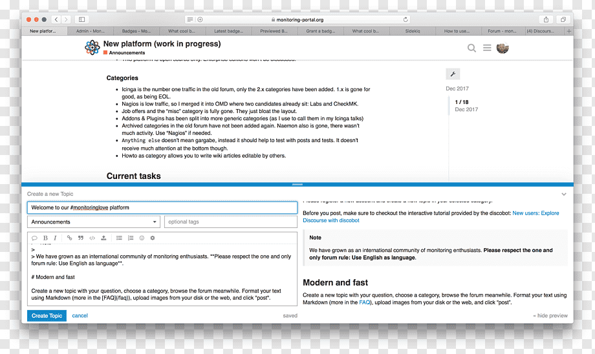The height and width of the screenshot is (354, 595).
Task: Open the hamburger site menu
Action: click(487, 48)
